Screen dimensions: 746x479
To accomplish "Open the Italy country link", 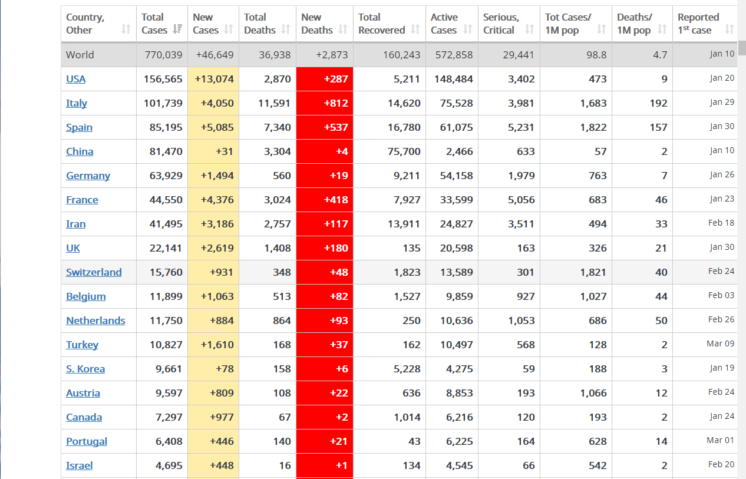I will (77, 103).
